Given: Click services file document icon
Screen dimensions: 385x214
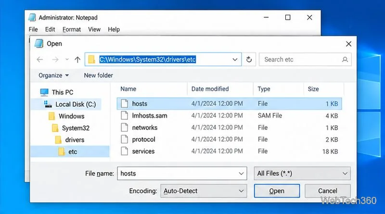Looking at the screenshot, I should click(125, 151).
